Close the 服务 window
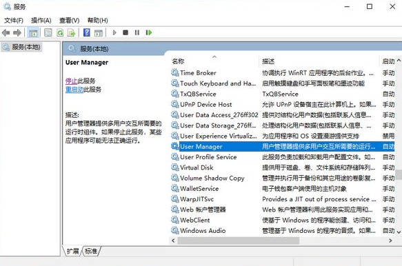The image size is (402, 266). coord(392,7)
